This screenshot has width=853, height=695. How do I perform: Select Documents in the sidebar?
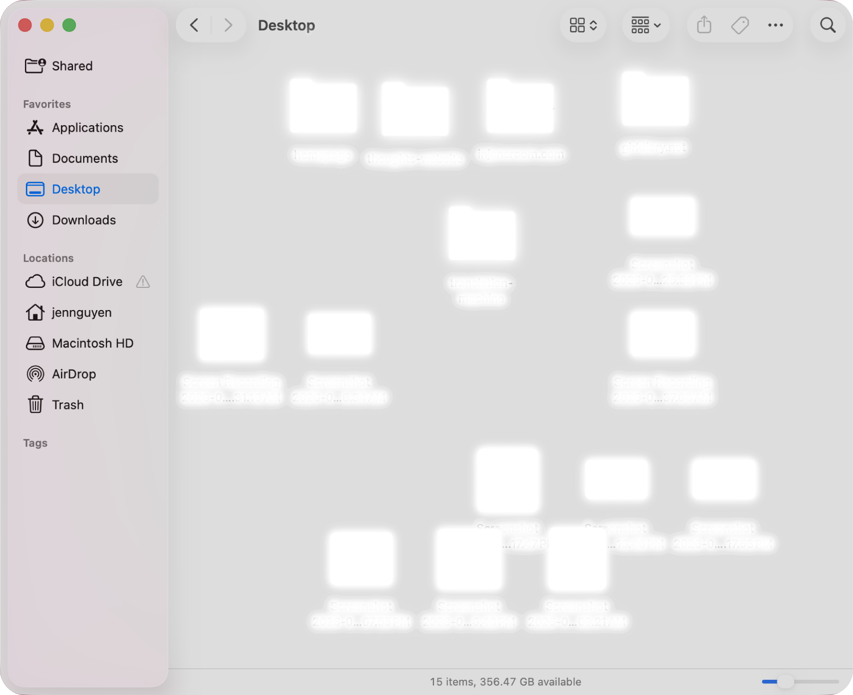point(85,159)
